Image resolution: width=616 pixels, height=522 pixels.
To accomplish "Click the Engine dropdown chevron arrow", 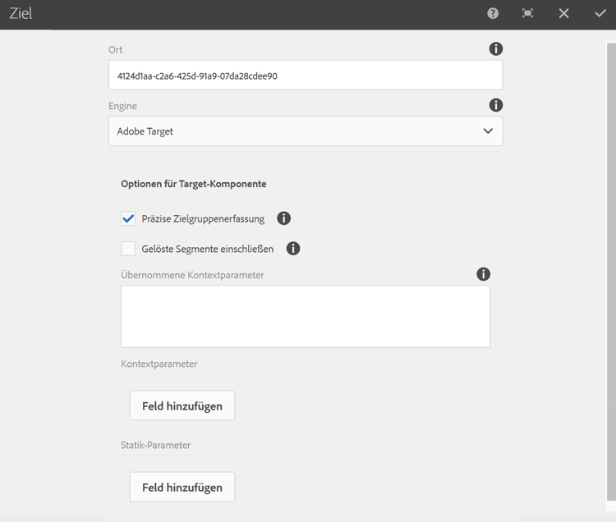I will [x=488, y=131].
